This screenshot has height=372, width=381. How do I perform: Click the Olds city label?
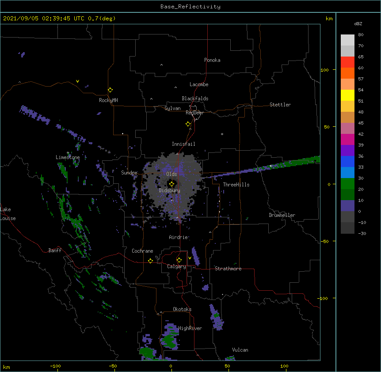point(171,174)
